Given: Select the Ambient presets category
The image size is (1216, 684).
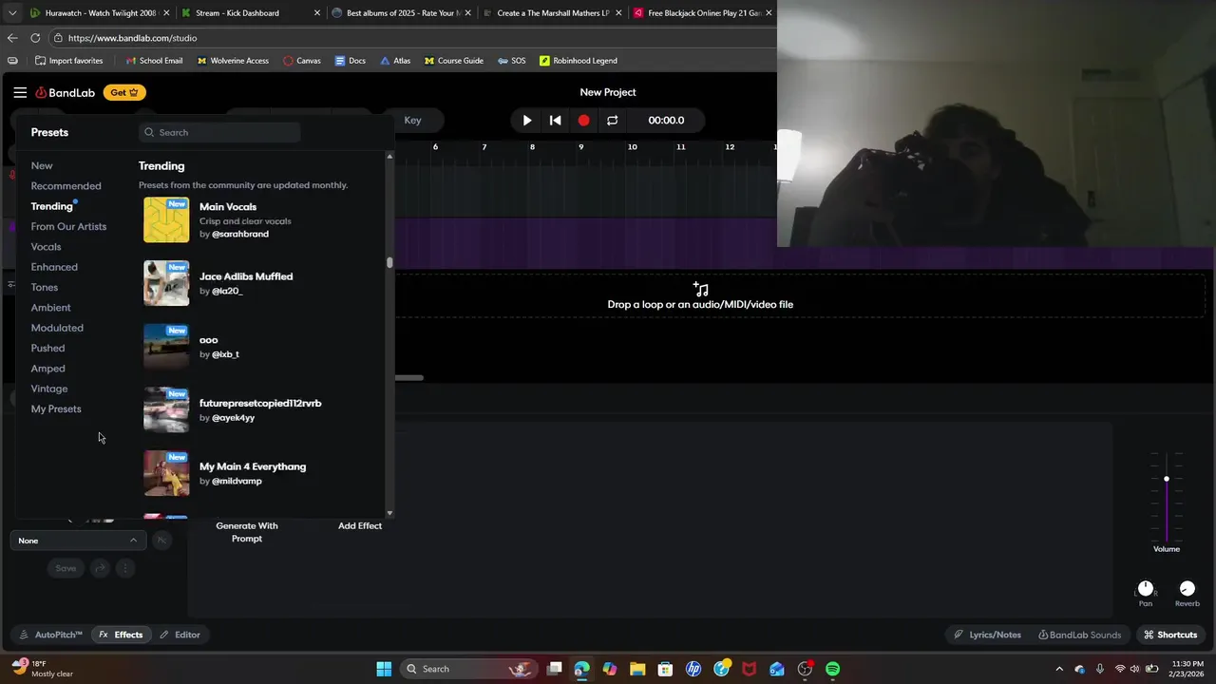Looking at the screenshot, I should click(50, 308).
